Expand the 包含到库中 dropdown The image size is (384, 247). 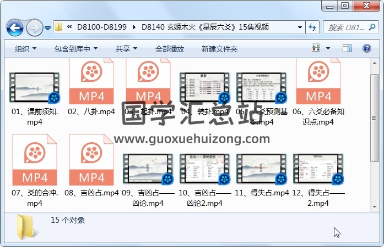76,49
